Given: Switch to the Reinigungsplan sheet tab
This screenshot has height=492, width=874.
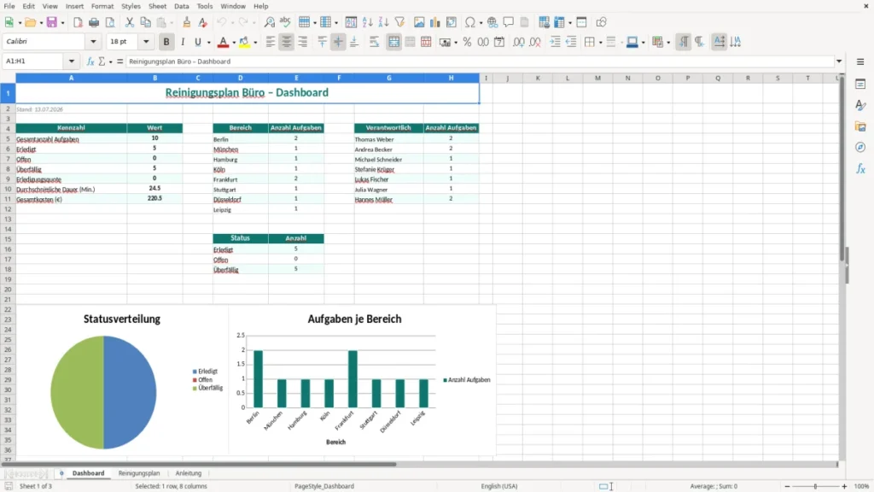Looking at the screenshot, I should 139,473.
